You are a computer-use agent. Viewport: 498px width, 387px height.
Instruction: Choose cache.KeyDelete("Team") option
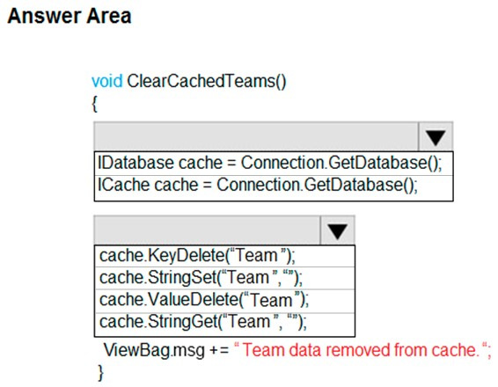[224, 256]
